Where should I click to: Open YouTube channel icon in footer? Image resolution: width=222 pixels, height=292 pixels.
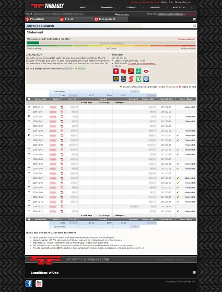coord(39,283)
